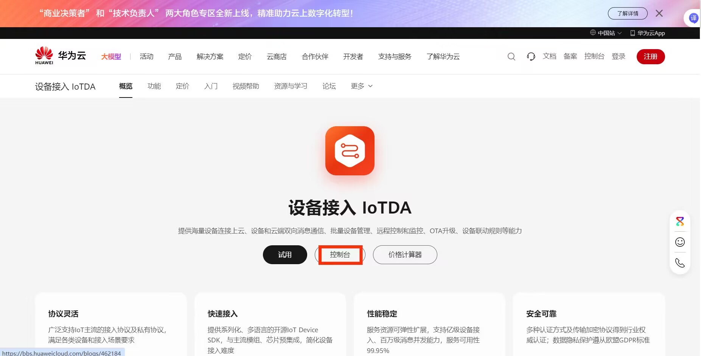
Task: Open the 控制台 link in top header
Action: 594,56
